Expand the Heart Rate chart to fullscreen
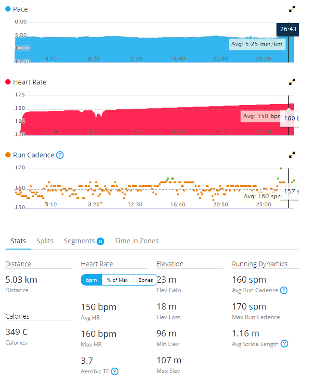This screenshot has height=382, width=311. coord(292,82)
